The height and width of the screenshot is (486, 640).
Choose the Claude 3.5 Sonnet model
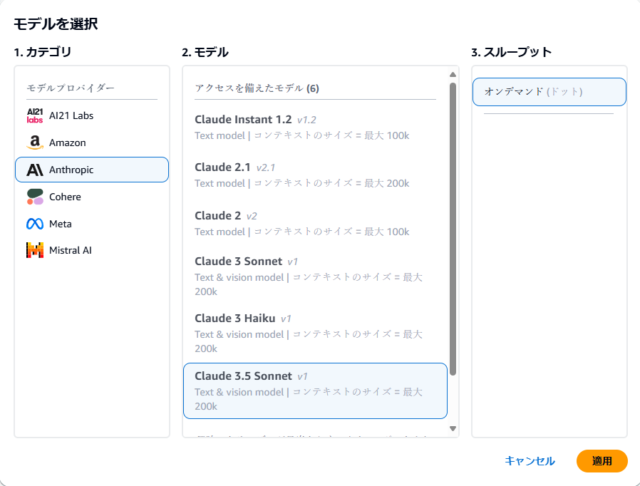coord(315,391)
